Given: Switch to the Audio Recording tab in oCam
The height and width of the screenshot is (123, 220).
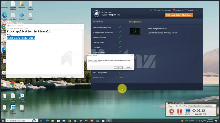Looking at the screenshot, I should pyautogui.click(x=208, y=106).
